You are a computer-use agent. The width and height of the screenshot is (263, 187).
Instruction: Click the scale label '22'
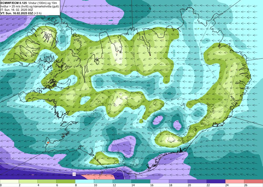point(208,185)
